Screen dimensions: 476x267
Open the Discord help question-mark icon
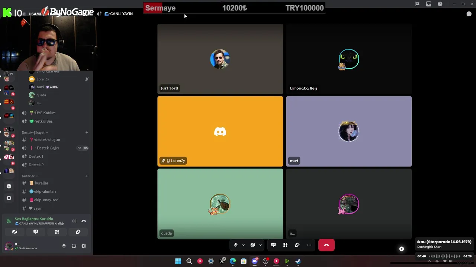click(440, 4)
